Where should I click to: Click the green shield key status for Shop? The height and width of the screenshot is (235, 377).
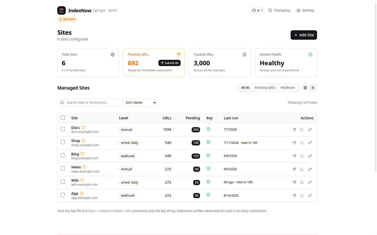click(x=208, y=142)
